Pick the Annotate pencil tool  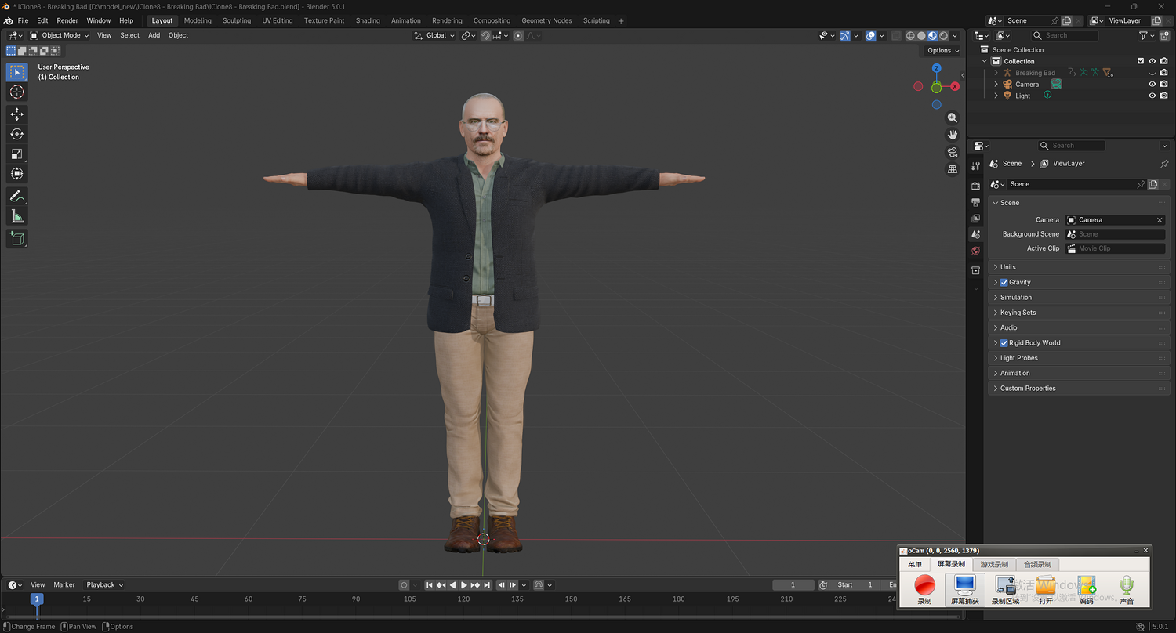click(x=16, y=196)
